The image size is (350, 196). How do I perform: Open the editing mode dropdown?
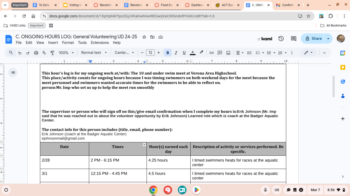(308, 53)
